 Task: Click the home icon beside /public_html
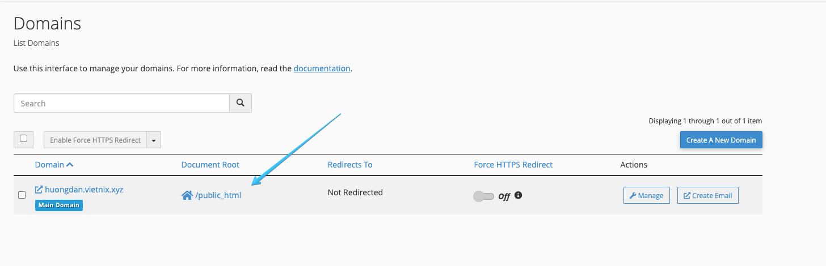(187, 196)
